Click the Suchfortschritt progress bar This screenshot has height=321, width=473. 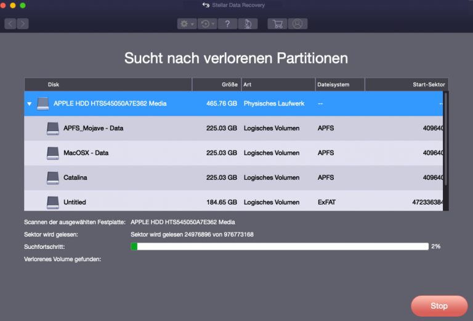point(280,246)
